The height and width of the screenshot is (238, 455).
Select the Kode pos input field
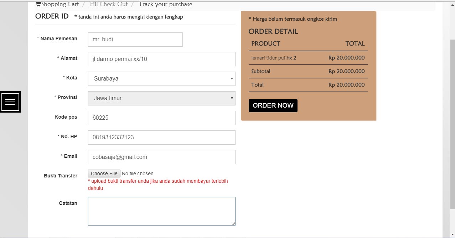[161, 118]
